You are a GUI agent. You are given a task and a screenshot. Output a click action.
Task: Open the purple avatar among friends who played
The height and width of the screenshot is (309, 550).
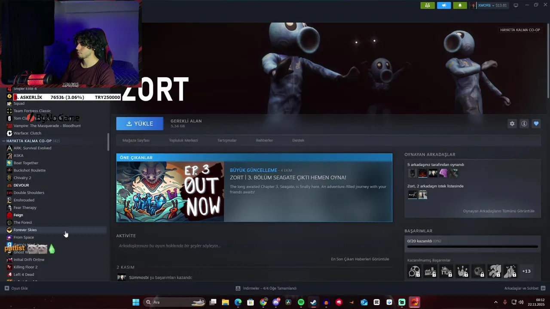(x=443, y=173)
